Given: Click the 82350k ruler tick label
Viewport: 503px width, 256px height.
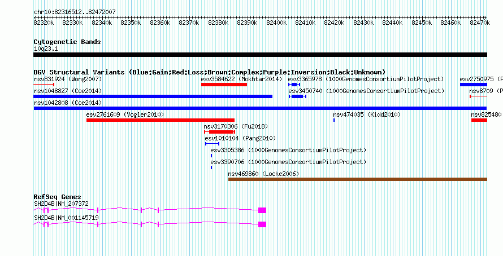Looking at the screenshot, I should [131, 23].
